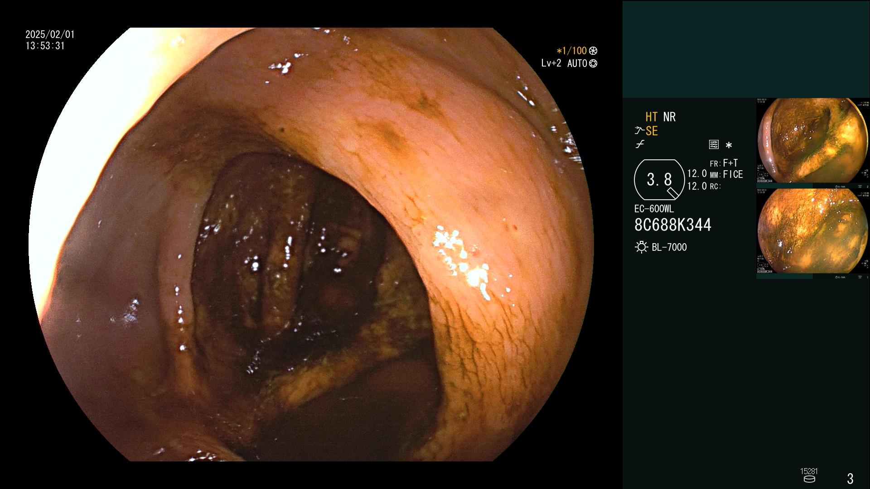Image resolution: width=870 pixels, height=489 pixels.
Task: Click the orange SE emphasis label
Action: 652,131
